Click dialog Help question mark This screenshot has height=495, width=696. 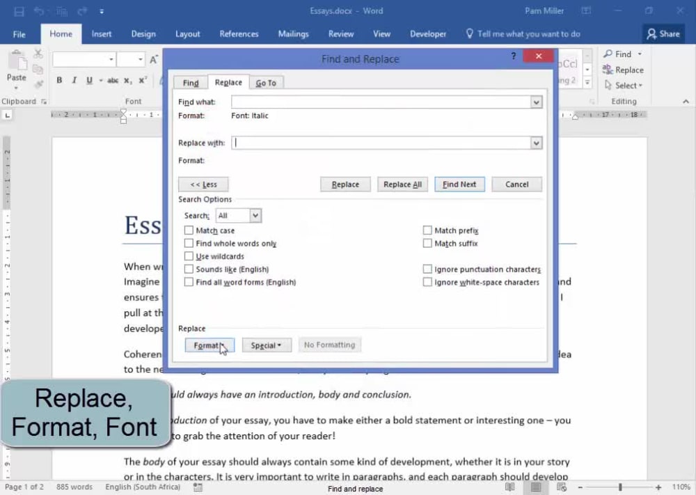pos(514,56)
